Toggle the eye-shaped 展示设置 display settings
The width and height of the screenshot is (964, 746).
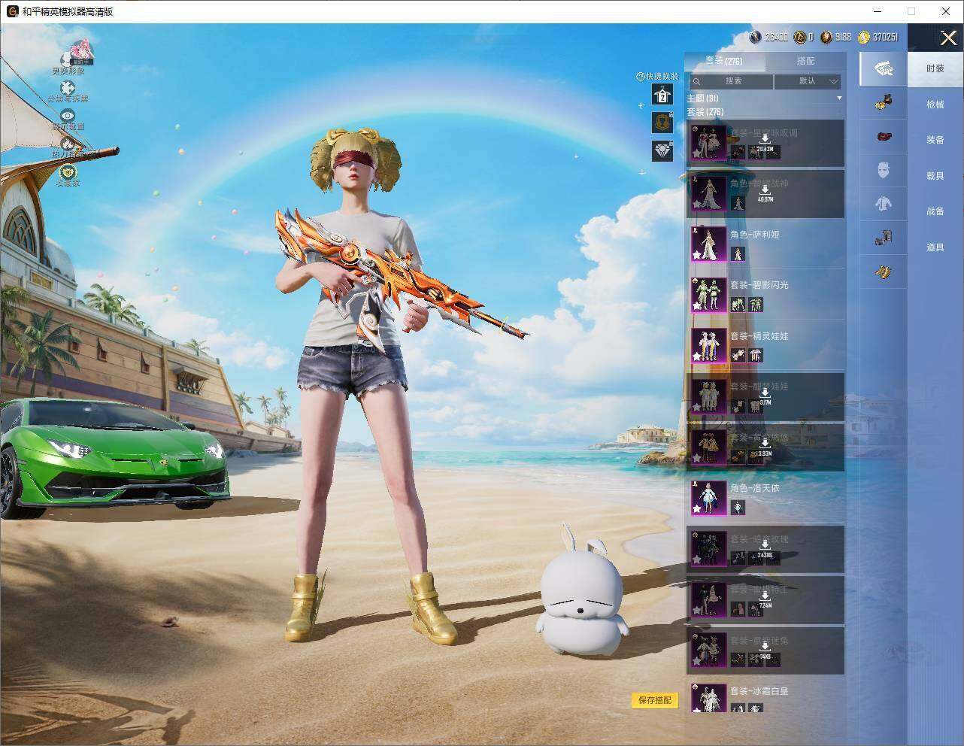68,116
